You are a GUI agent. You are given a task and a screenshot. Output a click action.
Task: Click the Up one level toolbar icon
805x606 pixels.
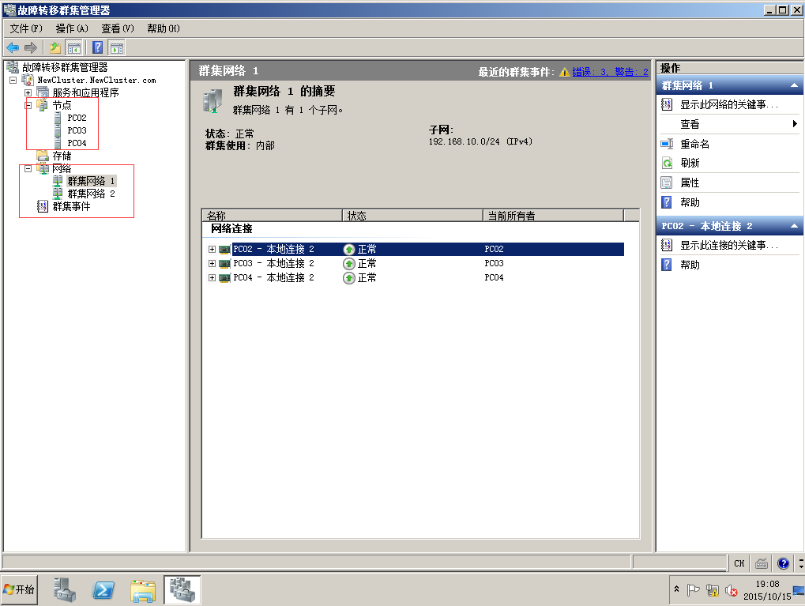(55, 47)
